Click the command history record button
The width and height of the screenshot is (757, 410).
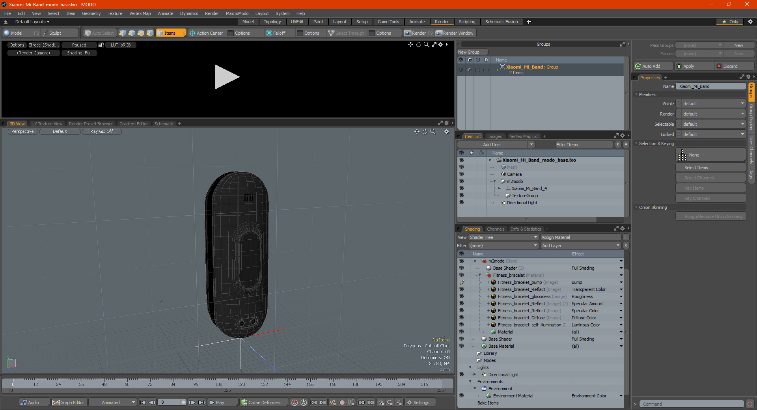click(750, 404)
